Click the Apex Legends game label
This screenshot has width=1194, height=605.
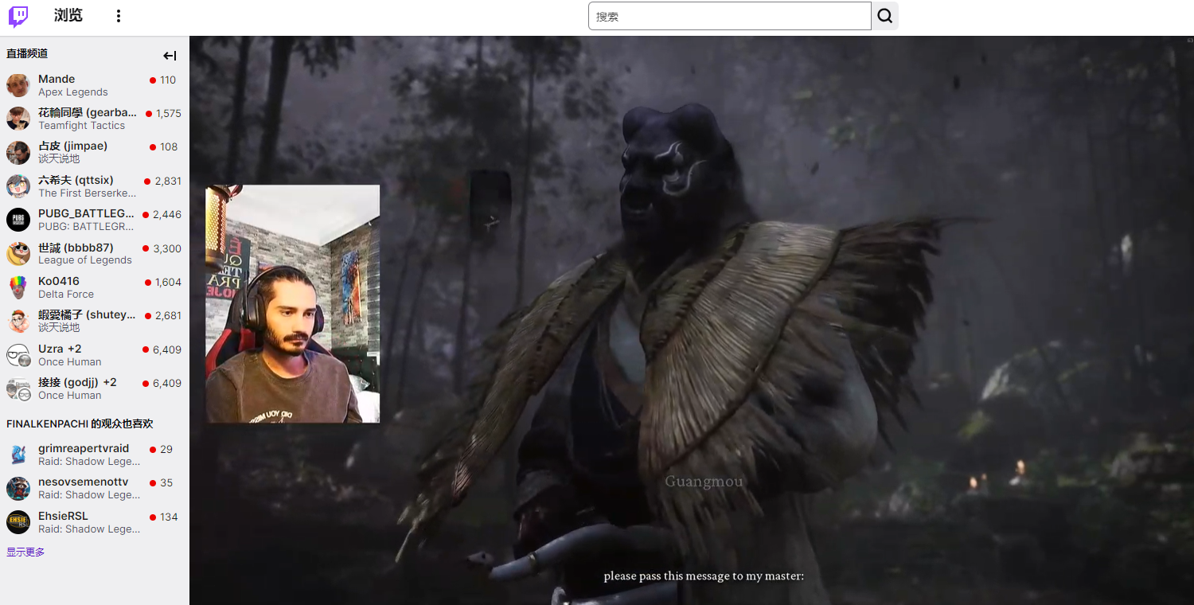[x=73, y=92]
